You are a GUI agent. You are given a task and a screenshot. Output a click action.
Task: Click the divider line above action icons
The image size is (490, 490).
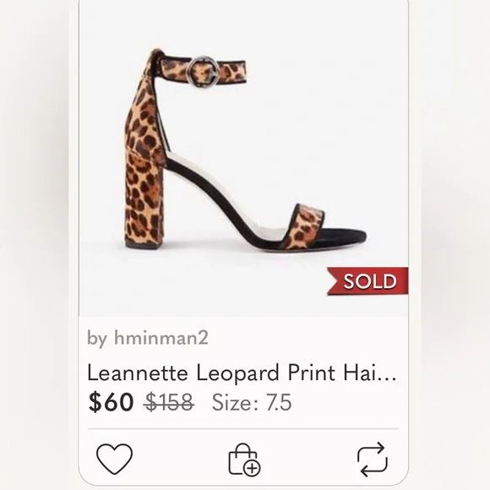point(243,429)
